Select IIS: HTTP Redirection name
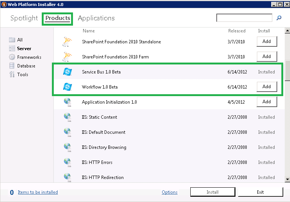The width and height of the screenshot is (290, 202). coord(103,178)
